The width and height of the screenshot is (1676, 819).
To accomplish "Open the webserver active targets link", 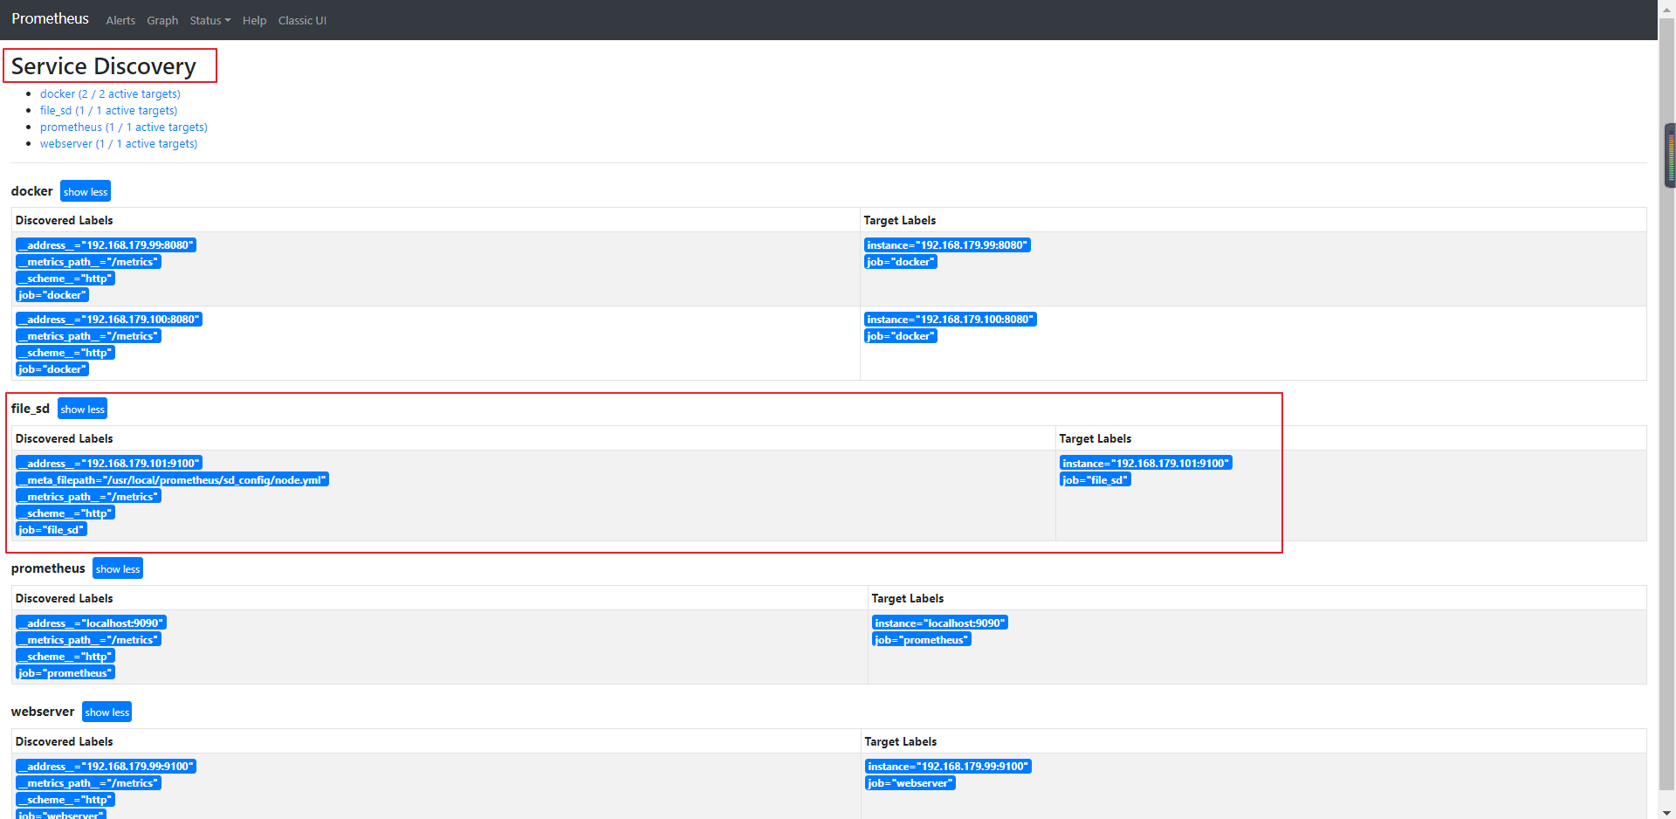I will [119, 143].
